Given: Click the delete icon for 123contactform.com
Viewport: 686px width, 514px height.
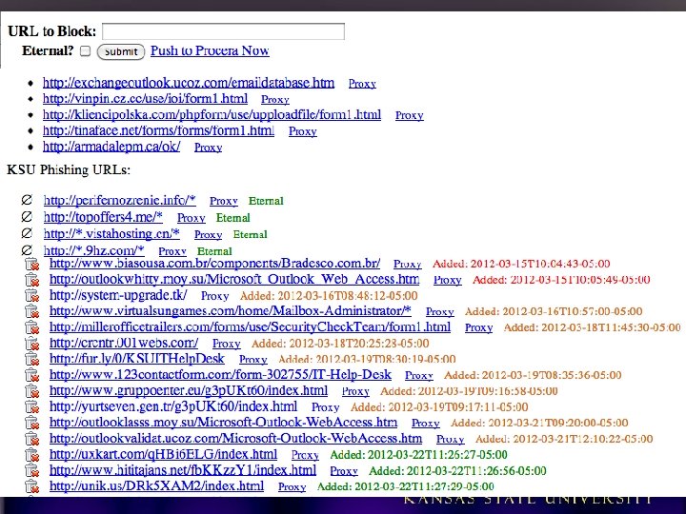Looking at the screenshot, I should click(x=32, y=375).
